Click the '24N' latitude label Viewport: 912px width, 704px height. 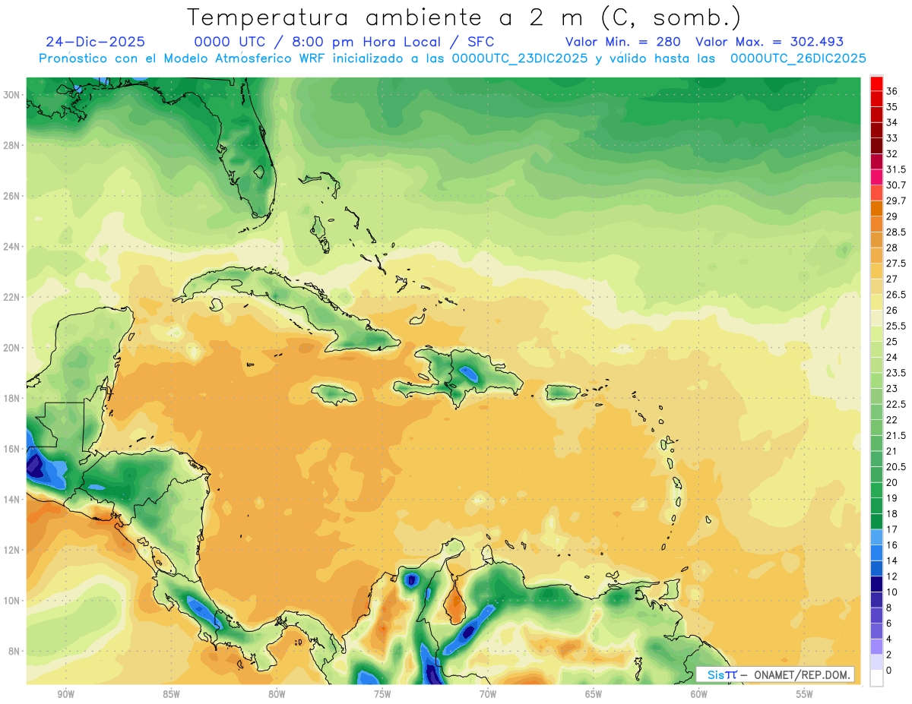12,247
